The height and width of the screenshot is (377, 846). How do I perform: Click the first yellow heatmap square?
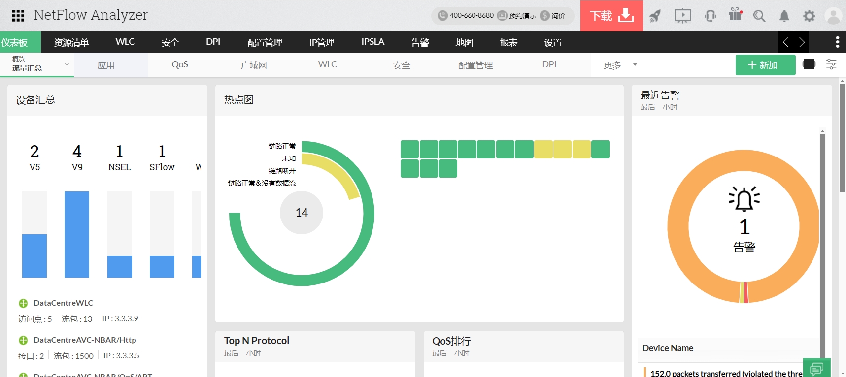coord(543,150)
